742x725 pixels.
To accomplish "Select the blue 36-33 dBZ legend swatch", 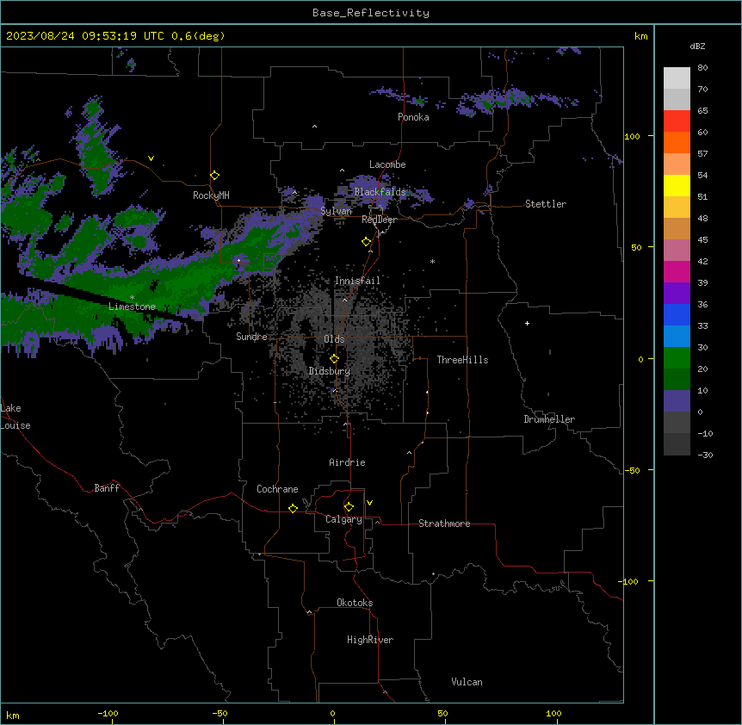I will tap(677, 314).
